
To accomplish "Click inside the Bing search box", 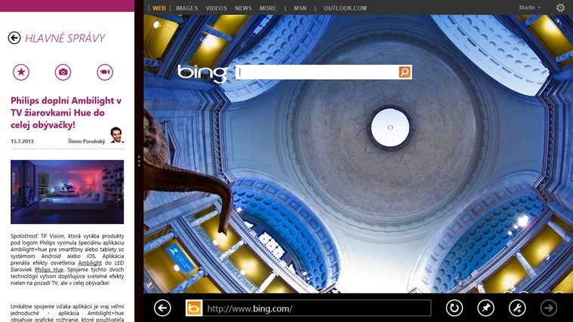I will coord(317,72).
